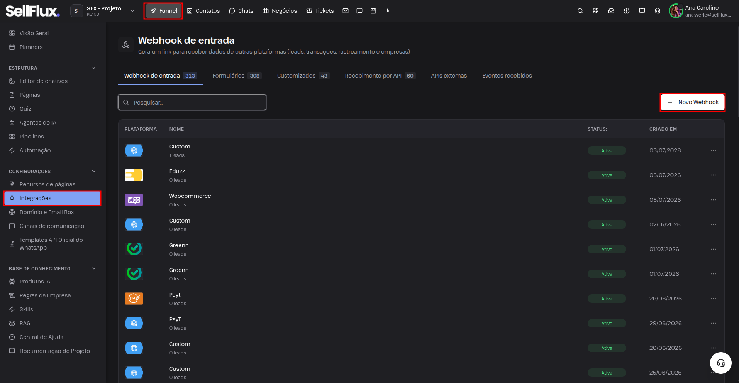This screenshot has height=383, width=739.
Task: Open the message bubble icon in top bar
Action: [x=359, y=11]
